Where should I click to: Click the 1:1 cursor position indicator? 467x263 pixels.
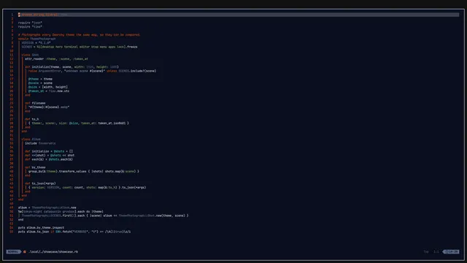tap(436, 251)
